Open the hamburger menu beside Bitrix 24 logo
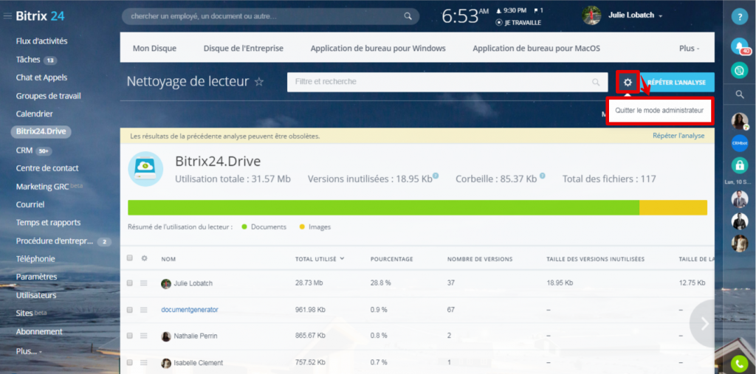Image resolution: width=756 pixels, height=374 pixels. pos(7,16)
